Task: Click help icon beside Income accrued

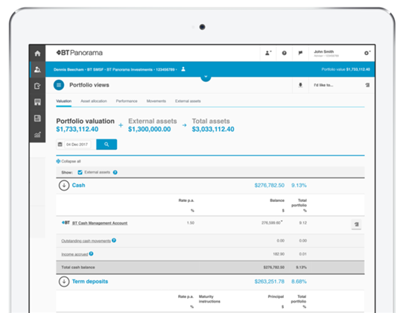Action: tap(91, 253)
